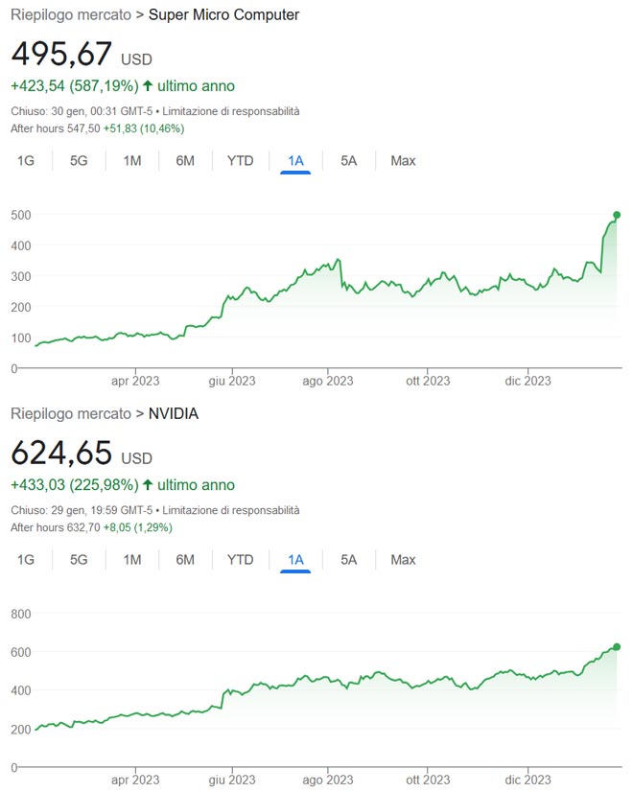The image size is (633, 792).
Task: Choose 5A range on Super Micro chart
Action: [x=348, y=160]
